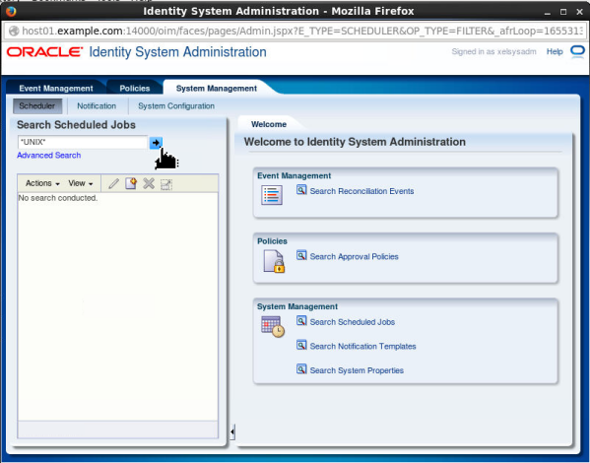590x463 pixels.
Task: Open Search Approval Policies link
Action: 354,257
